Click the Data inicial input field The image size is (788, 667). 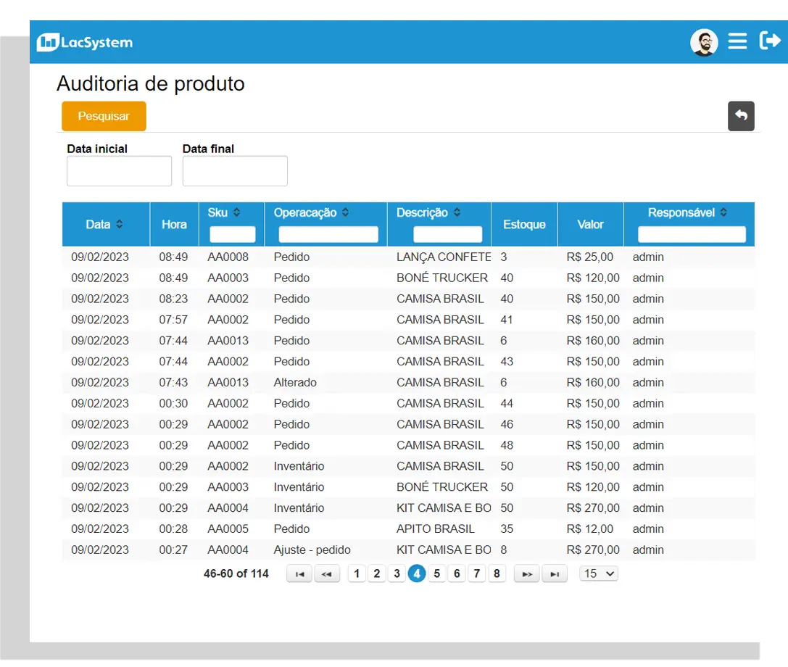pos(119,171)
